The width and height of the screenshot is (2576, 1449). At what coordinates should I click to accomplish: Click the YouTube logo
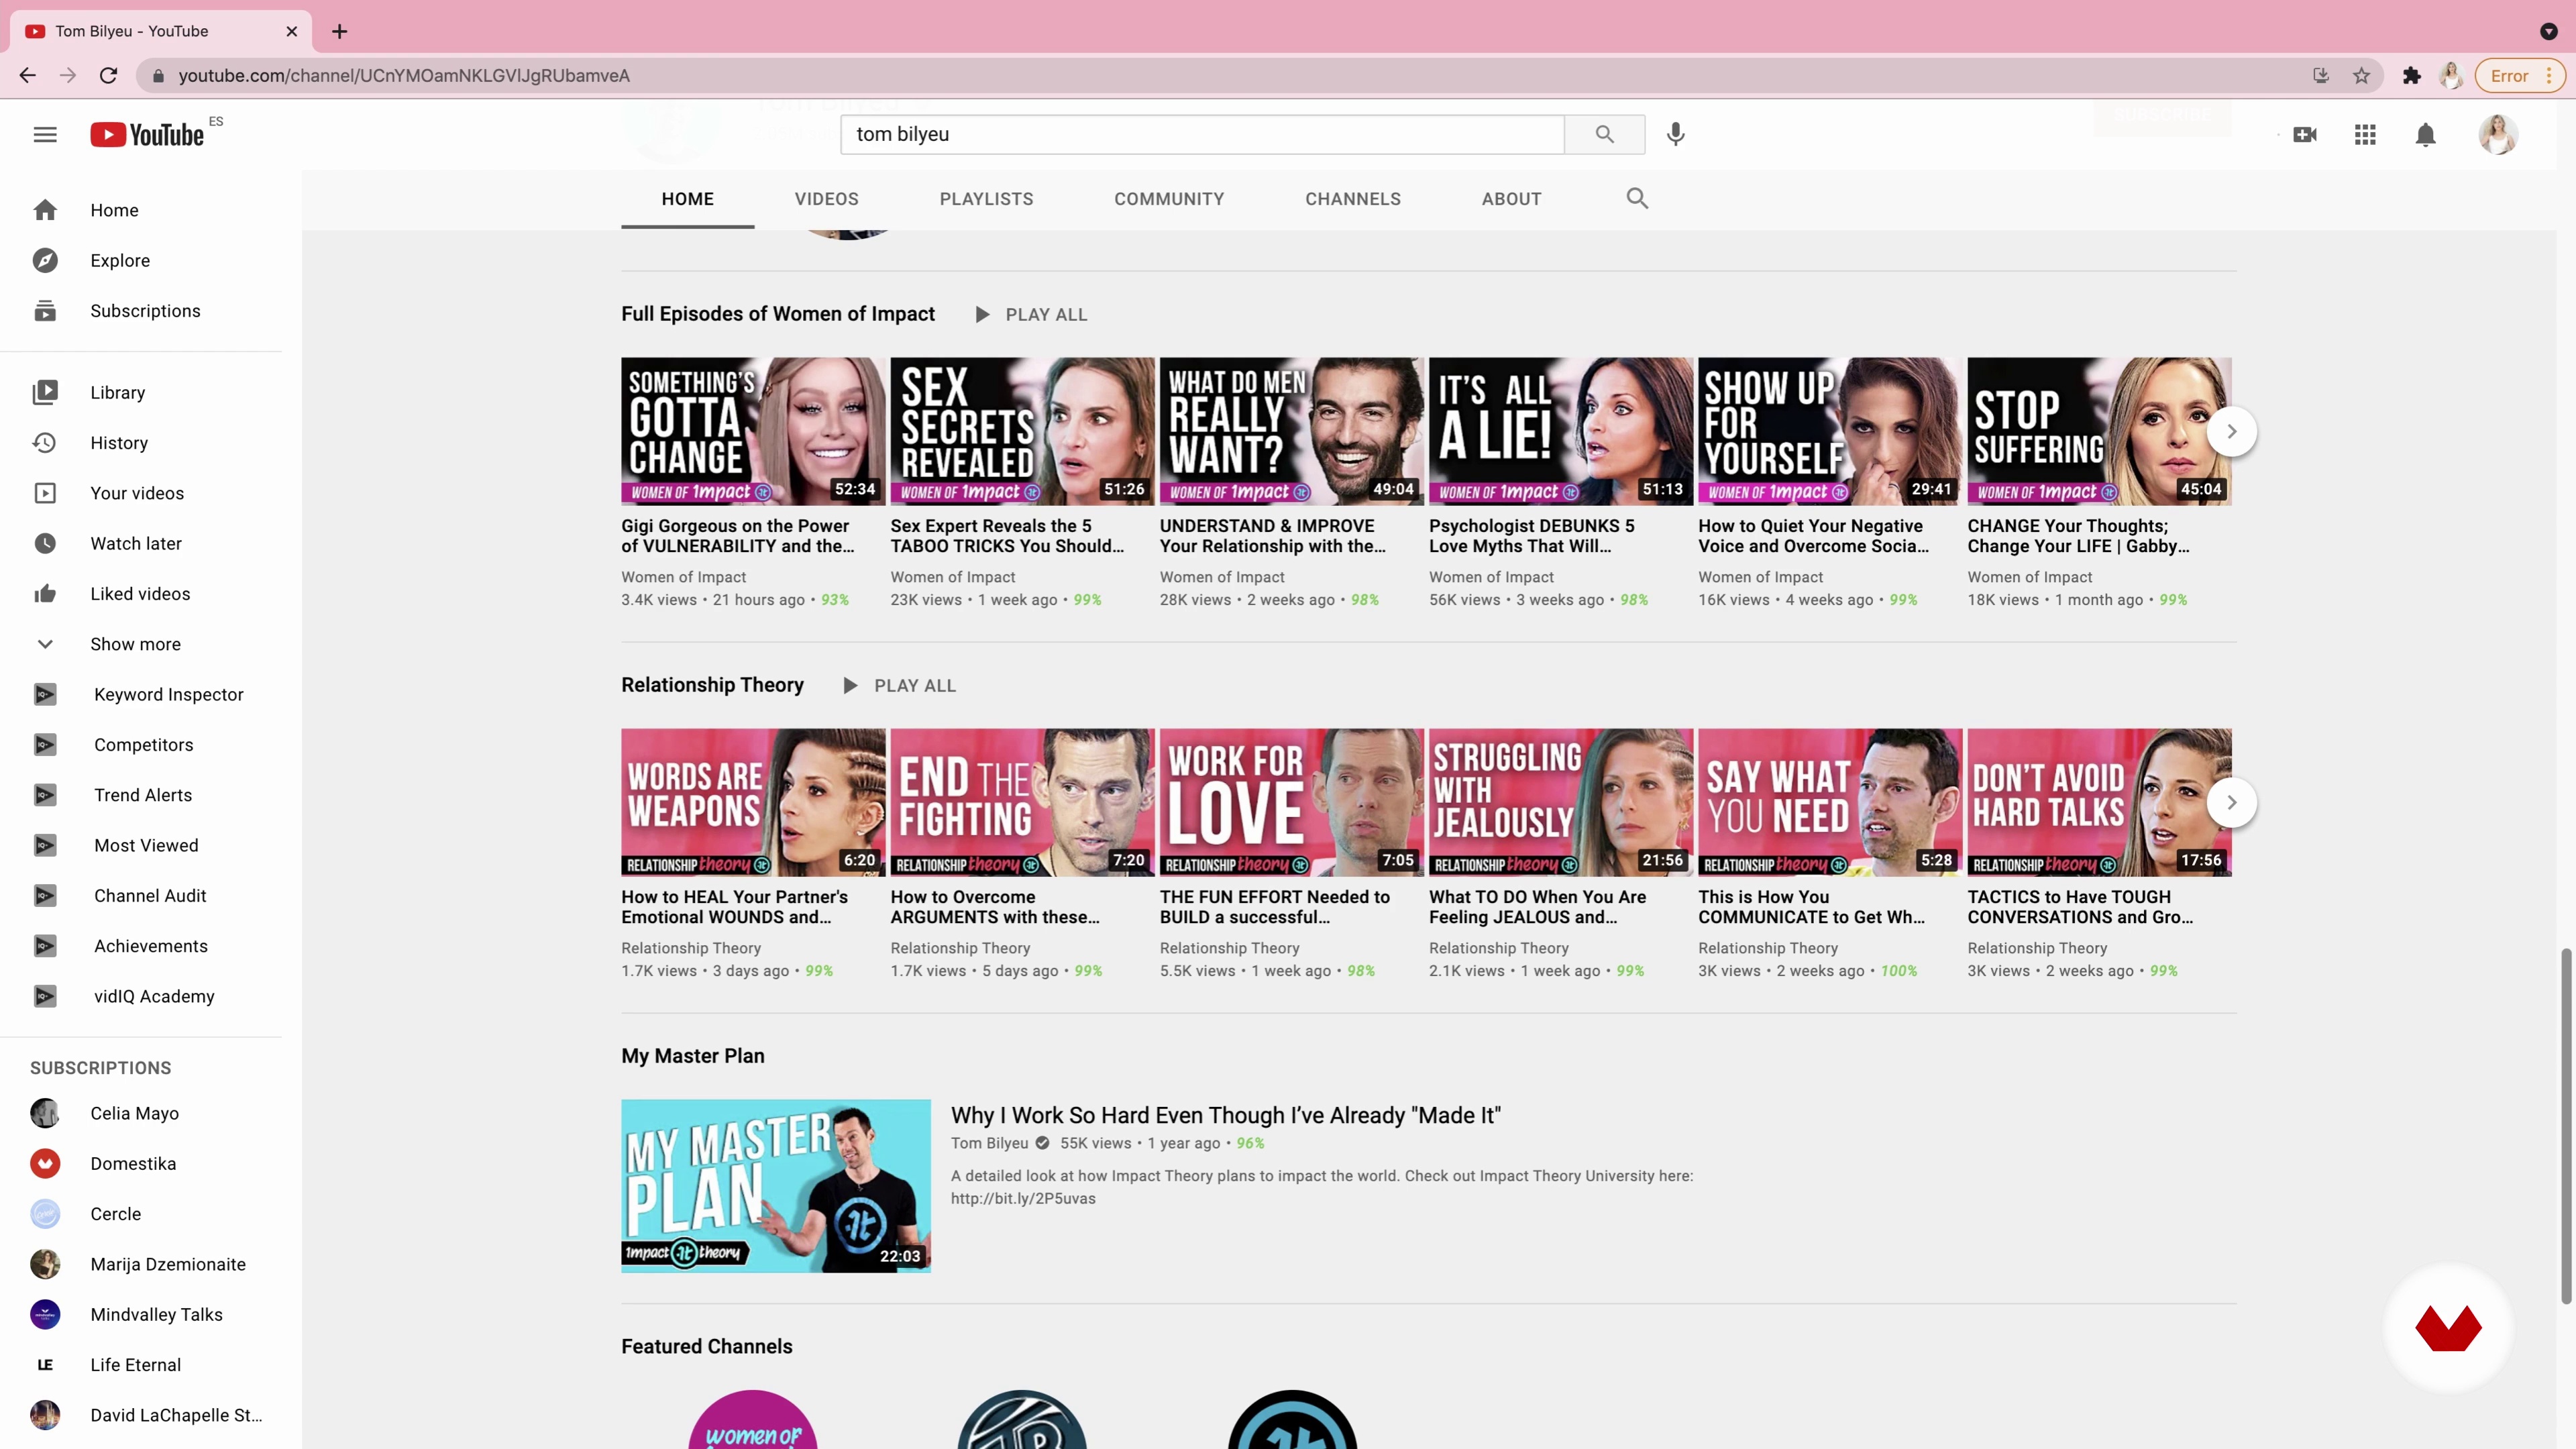coord(147,135)
